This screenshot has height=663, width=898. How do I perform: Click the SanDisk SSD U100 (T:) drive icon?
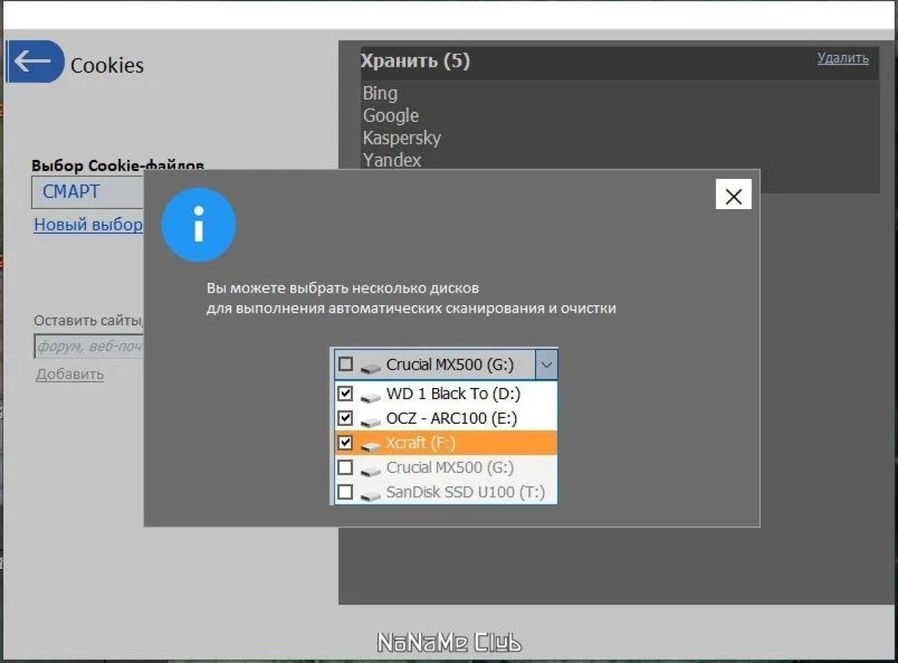point(370,495)
